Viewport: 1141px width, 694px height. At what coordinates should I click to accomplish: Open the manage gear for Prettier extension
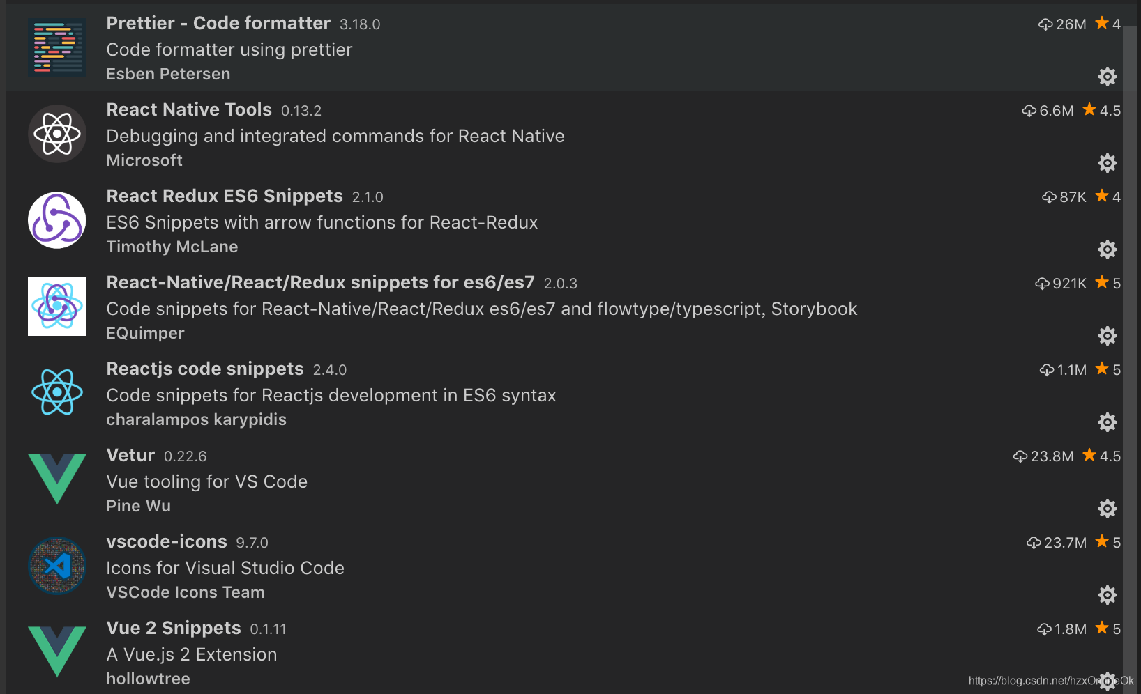(x=1108, y=77)
